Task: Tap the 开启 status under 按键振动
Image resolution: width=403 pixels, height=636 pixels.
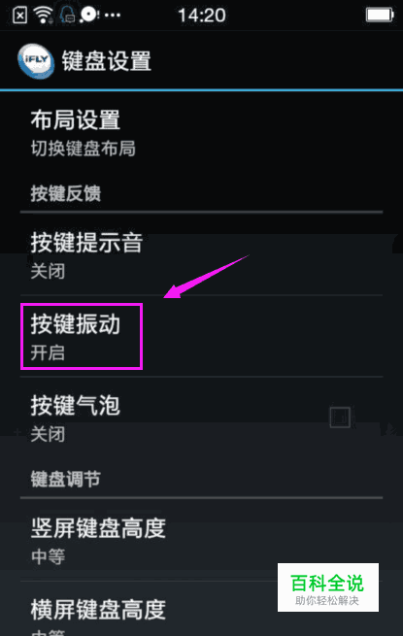Action: [x=48, y=352]
